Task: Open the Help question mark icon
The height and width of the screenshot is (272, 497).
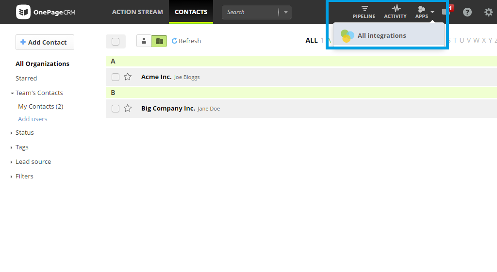Action: 467,12
